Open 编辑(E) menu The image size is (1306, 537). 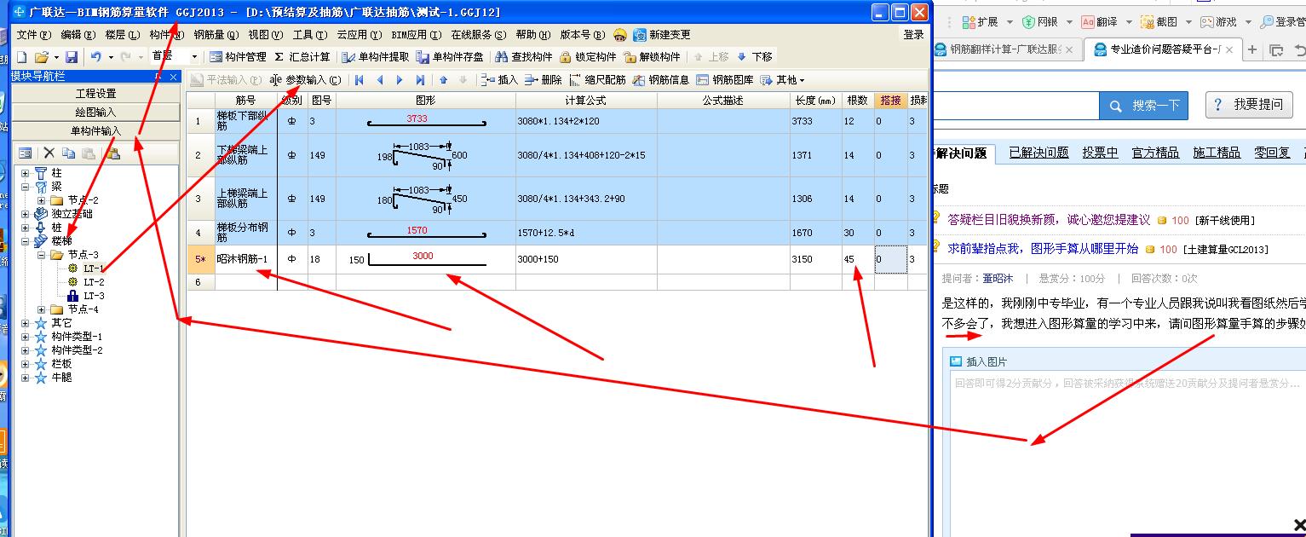(78, 35)
